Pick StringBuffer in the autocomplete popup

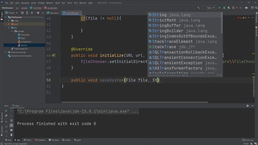[x=184, y=25]
